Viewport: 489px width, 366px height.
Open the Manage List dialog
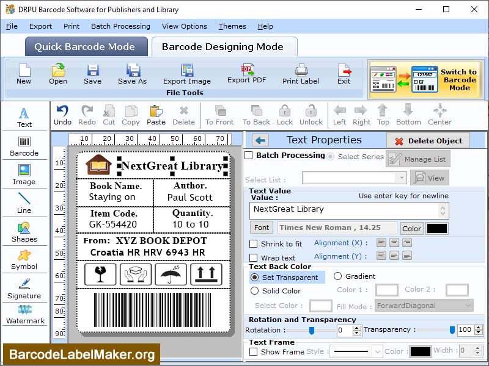pos(419,158)
